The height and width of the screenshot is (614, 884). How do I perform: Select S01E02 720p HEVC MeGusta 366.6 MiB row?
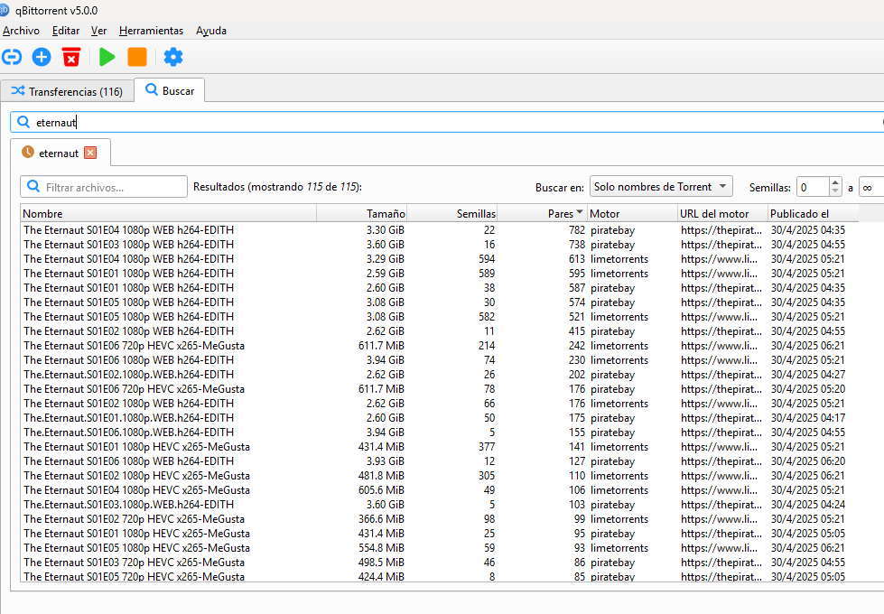click(440, 519)
